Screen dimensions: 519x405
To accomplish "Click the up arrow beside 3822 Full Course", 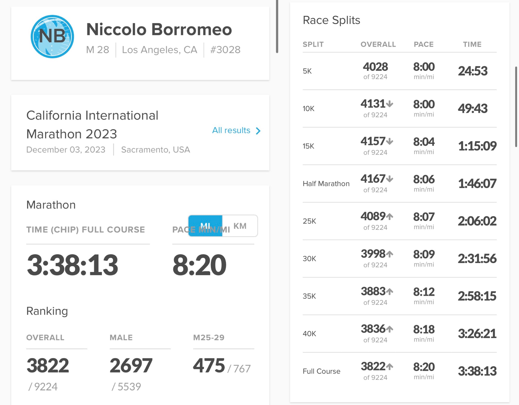I will pos(390,366).
